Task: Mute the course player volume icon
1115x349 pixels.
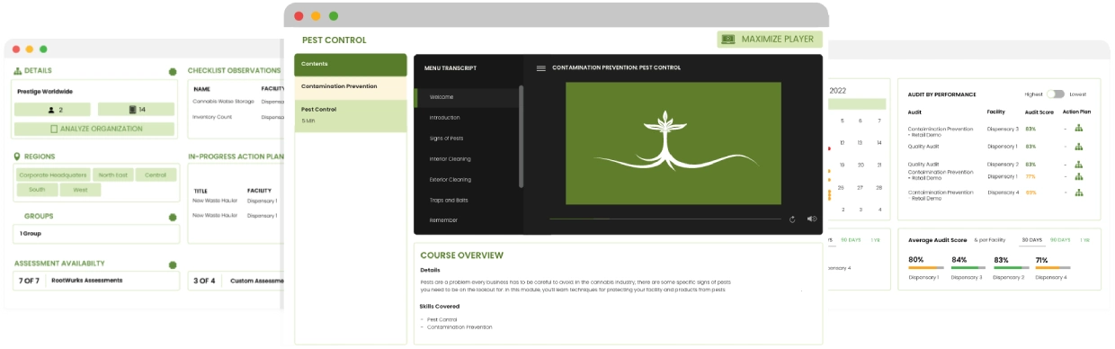Action: tap(811, 219)
